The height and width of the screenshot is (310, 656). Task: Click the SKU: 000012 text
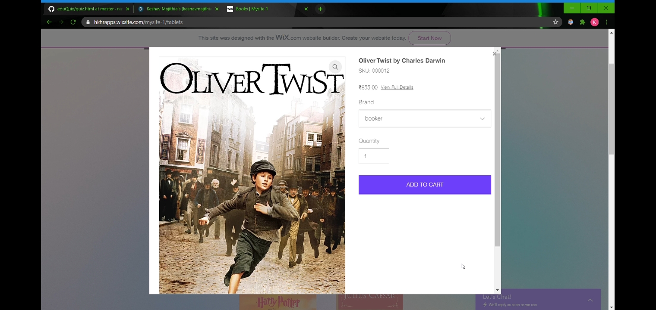[374, 71]
